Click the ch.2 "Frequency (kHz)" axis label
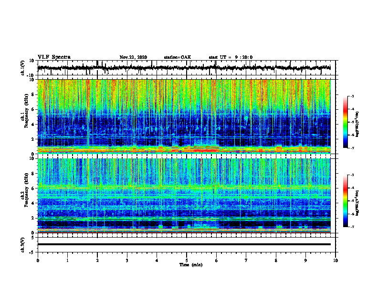The height and width of the screenshot is (292, 378). 27,190
